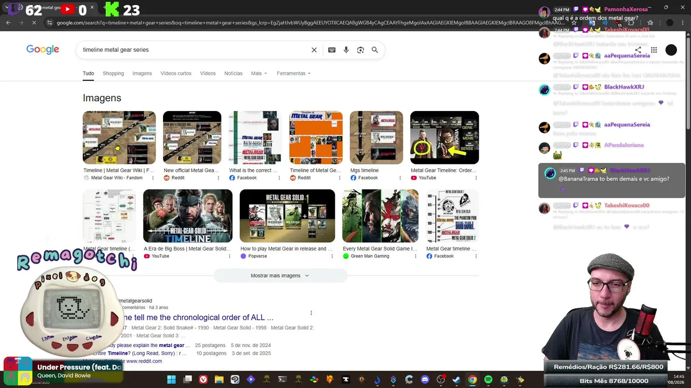Open the Green Man Gaming games thumbnail

coord(380,216)
